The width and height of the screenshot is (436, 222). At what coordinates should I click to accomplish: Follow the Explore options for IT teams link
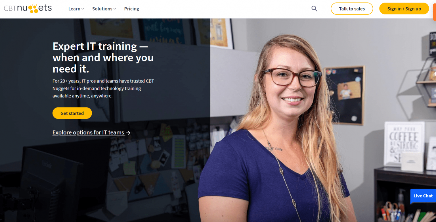click(x=91, y=132)
